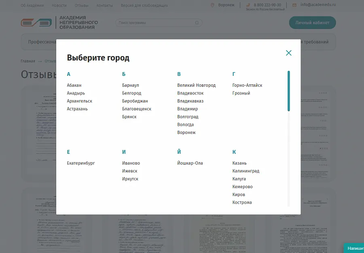Select the city Йошкар-Ола

pos(190,163)
